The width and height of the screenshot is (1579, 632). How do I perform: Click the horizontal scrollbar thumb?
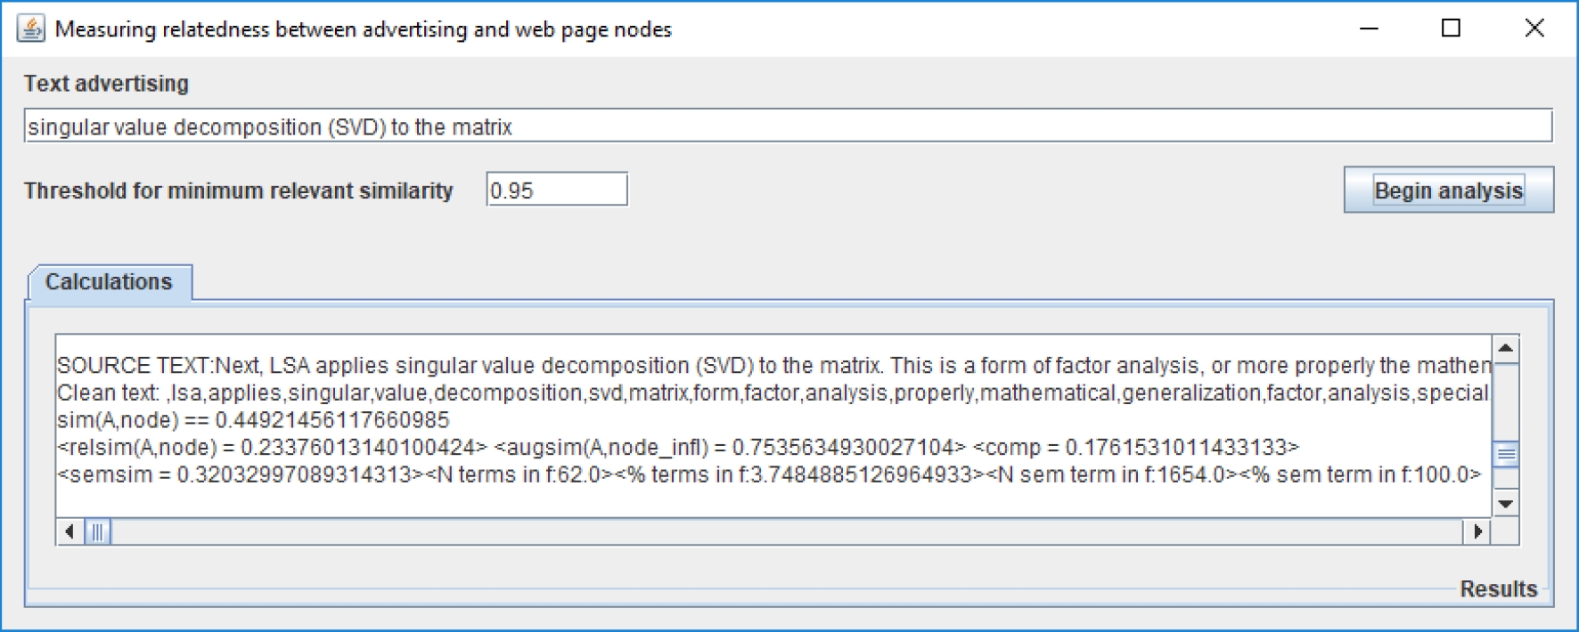pyautogui.click(x=97, y=532)
